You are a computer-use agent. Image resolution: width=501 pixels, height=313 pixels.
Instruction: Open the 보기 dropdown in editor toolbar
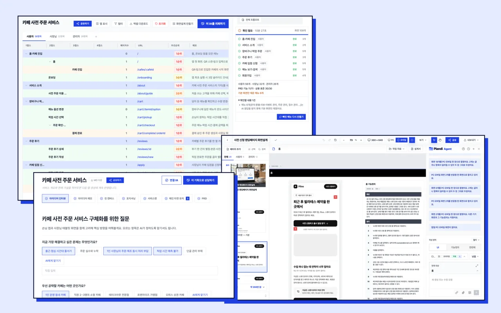[x=423, y=140]
